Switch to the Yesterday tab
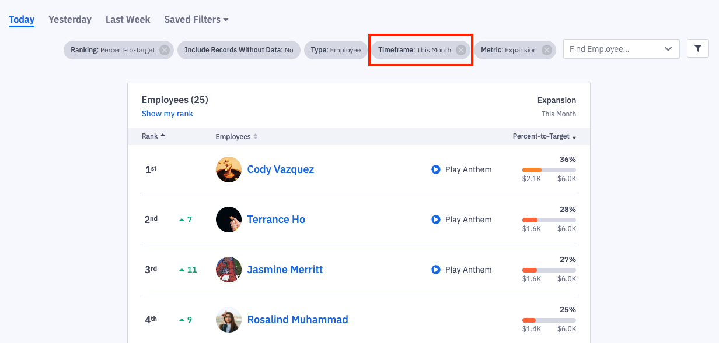The width and height of the screenshot is (719, 343). tap(70, 19)
